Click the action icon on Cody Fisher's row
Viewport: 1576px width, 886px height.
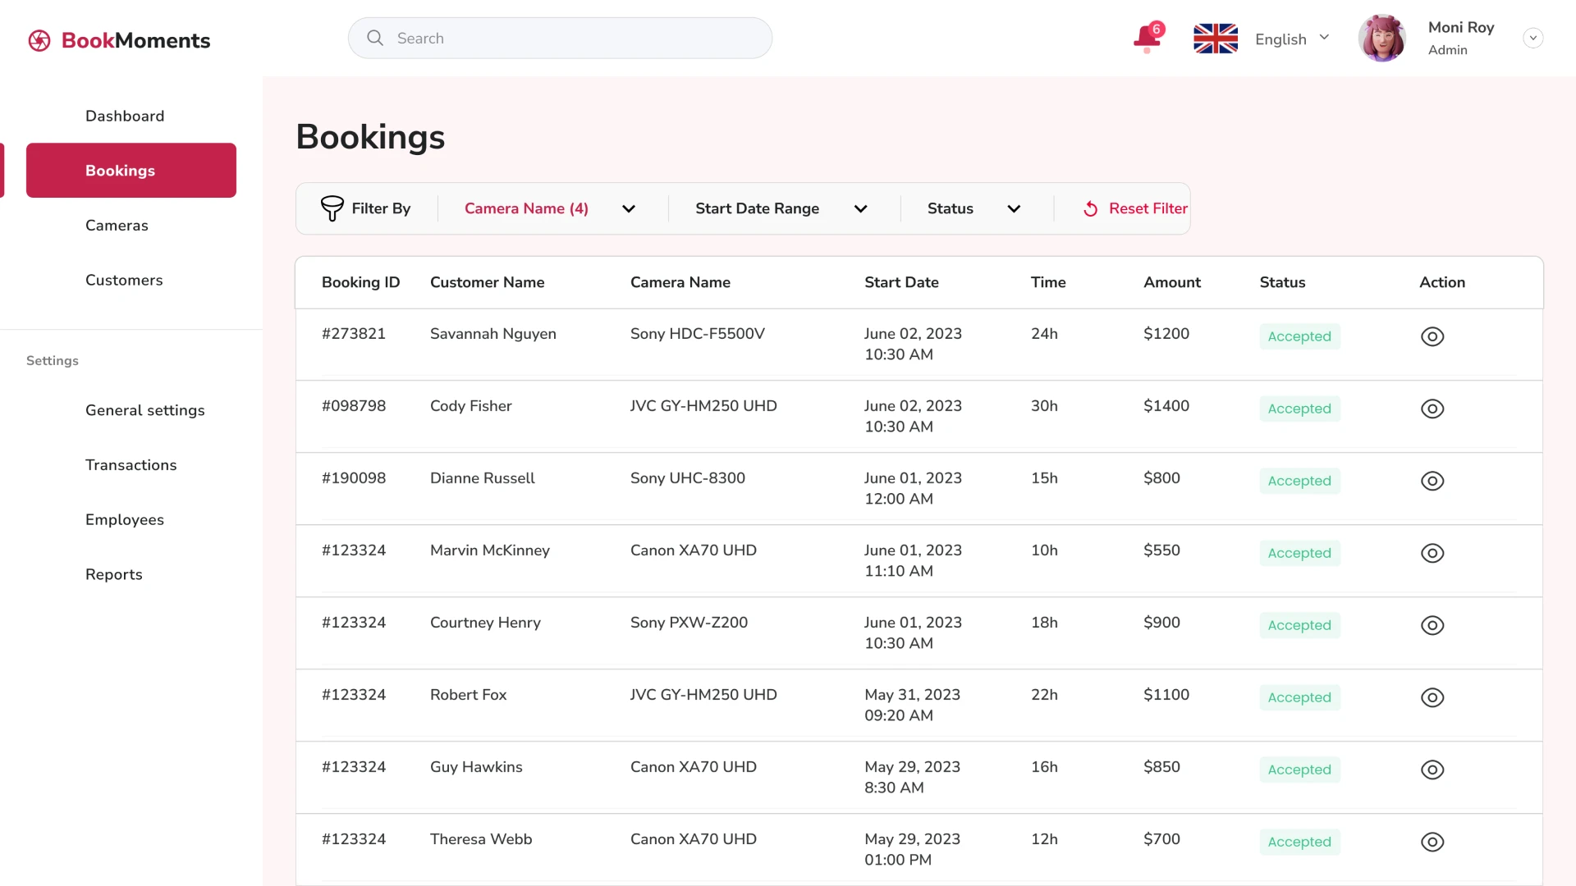[x=1432, y=409]
